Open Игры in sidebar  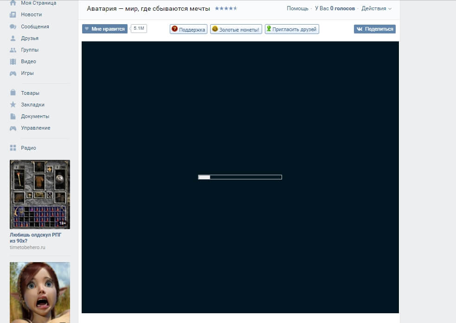pyautogui.click(x=27, y=73)
